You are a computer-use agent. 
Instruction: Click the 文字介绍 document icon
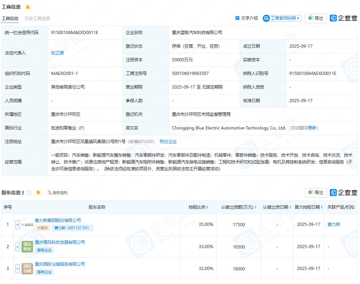coord(237,18)
